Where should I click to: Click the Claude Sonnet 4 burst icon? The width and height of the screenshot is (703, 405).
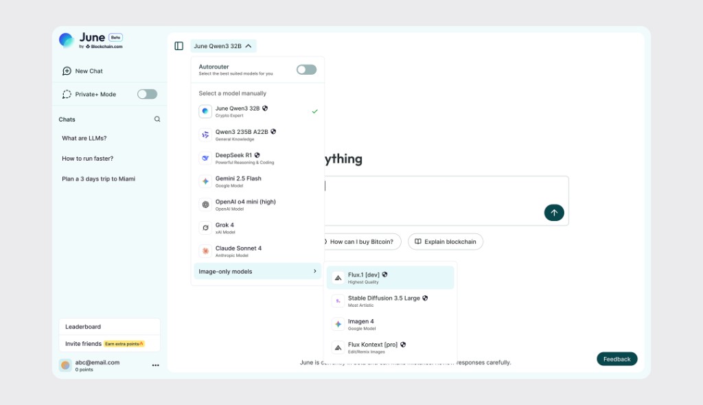pyautogui.click(x=205, y=251)
